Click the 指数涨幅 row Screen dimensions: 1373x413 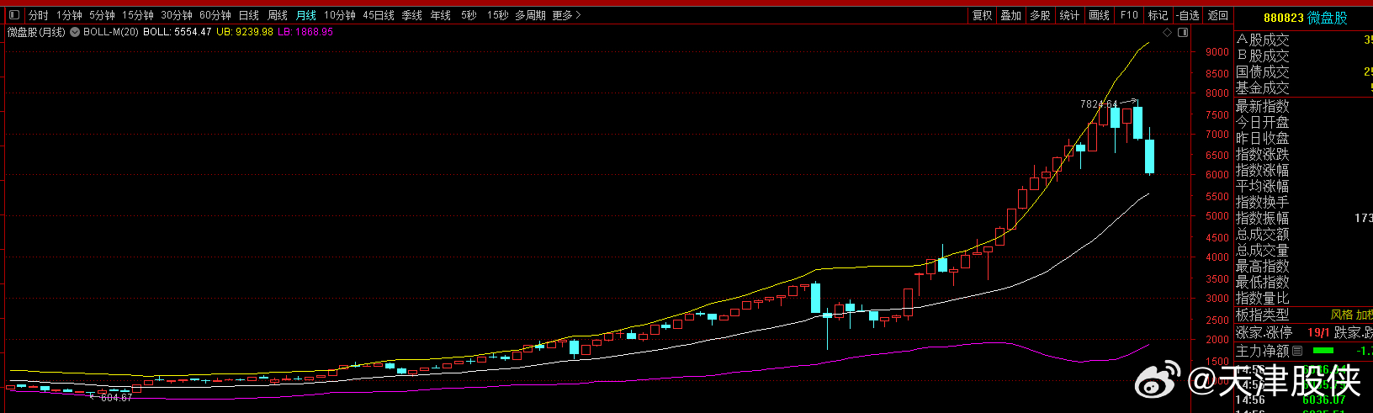1304,170
